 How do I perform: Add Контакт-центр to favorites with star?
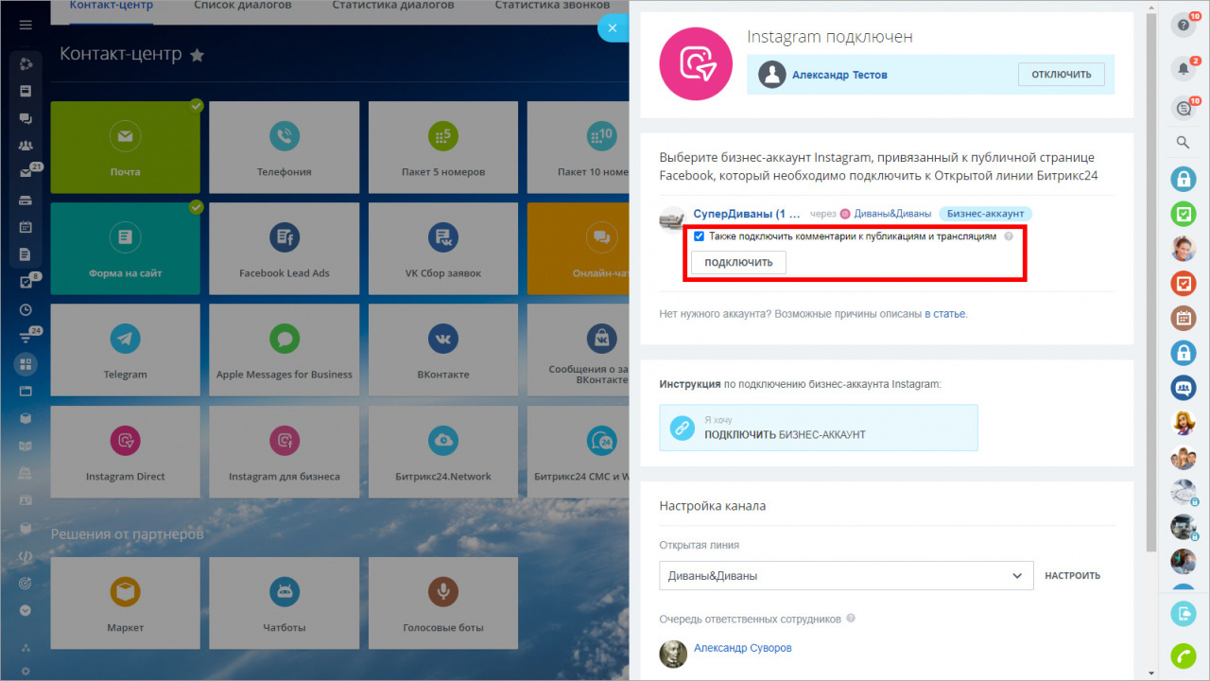[197, 56]
